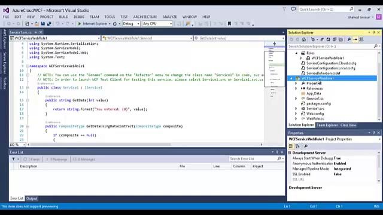This screenshot has height=215, width=383.
Task: Open the ARCHITECTURE menu
Action: [145, 17]
